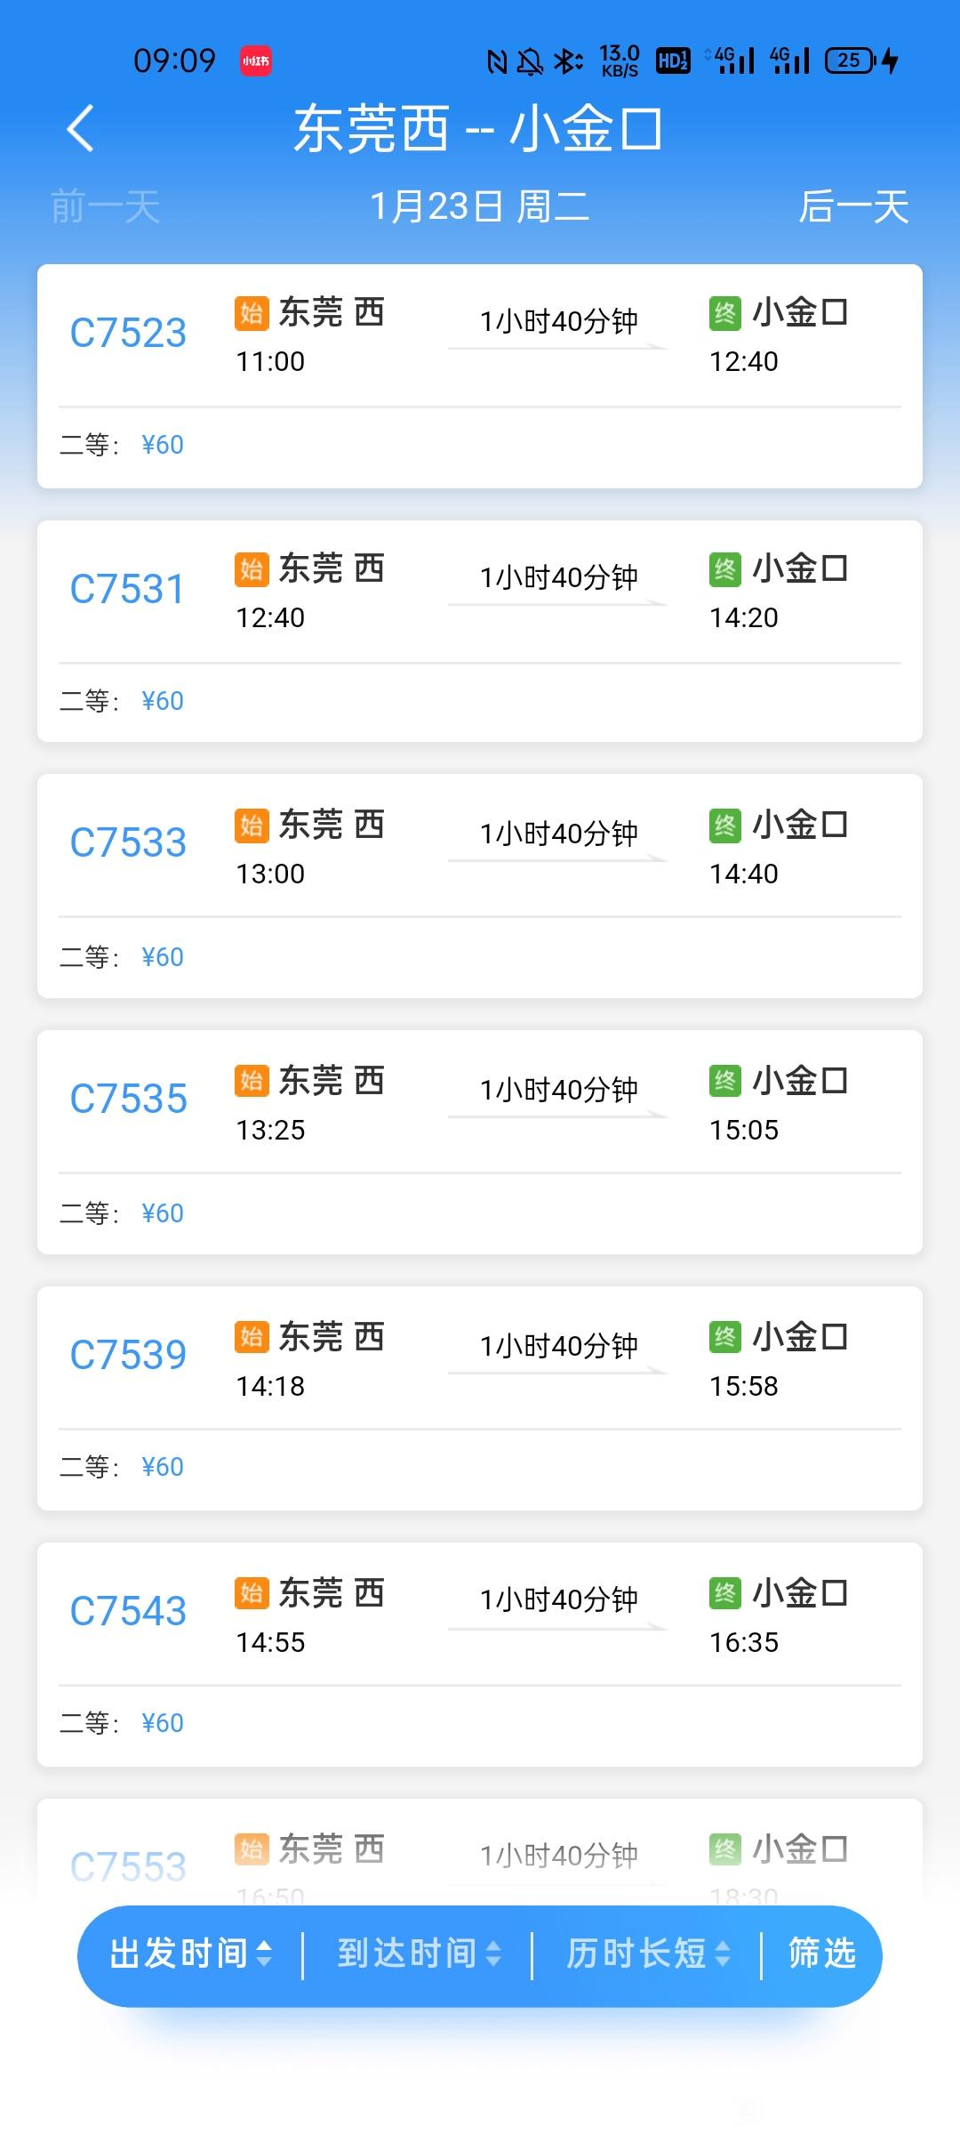Sort by 出发时间 departure time

190,1954
